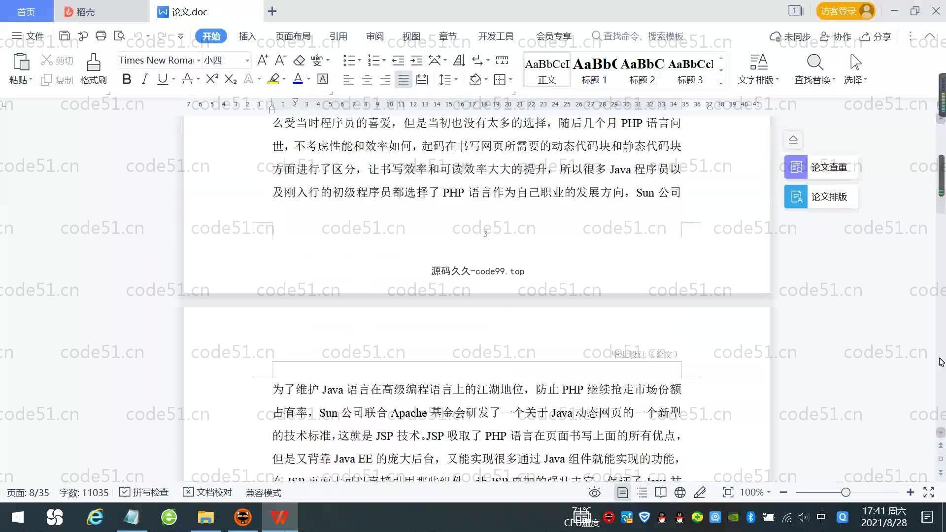Click the 协作 collaborate button
The width and height of the screenshot is (946, 532).
836,36
